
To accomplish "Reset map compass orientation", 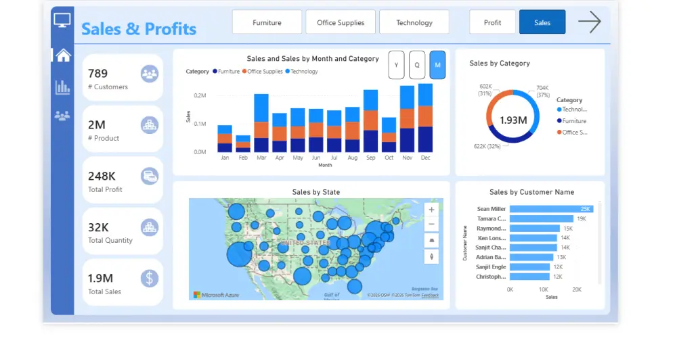I will point(431,256).
